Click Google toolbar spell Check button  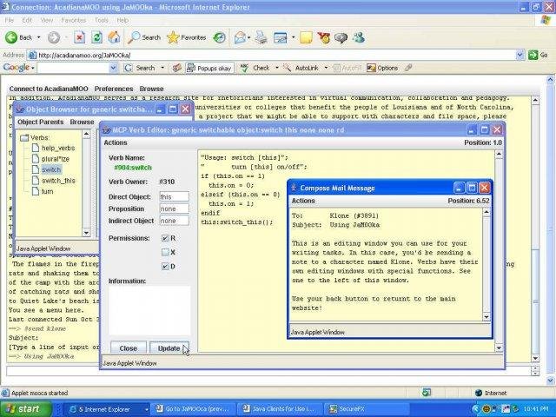(255, 68)
